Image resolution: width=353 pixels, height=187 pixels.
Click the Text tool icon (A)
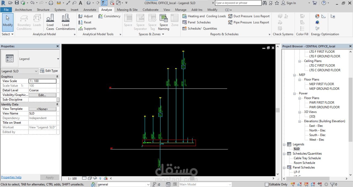pos(81,3)
